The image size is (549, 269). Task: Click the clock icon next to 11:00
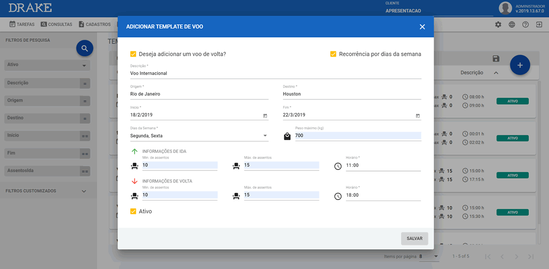coord(338,166)
